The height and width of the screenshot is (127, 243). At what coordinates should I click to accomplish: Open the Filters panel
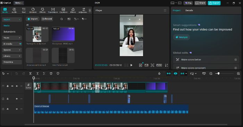point(73,10)
